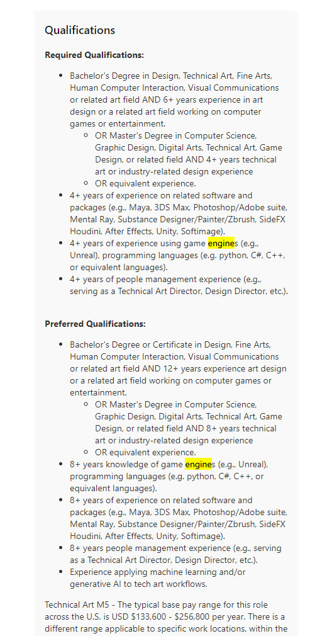Click the "8+ years knowledge of game engines" bullet
310x636 pixels.
pos(169,476)
